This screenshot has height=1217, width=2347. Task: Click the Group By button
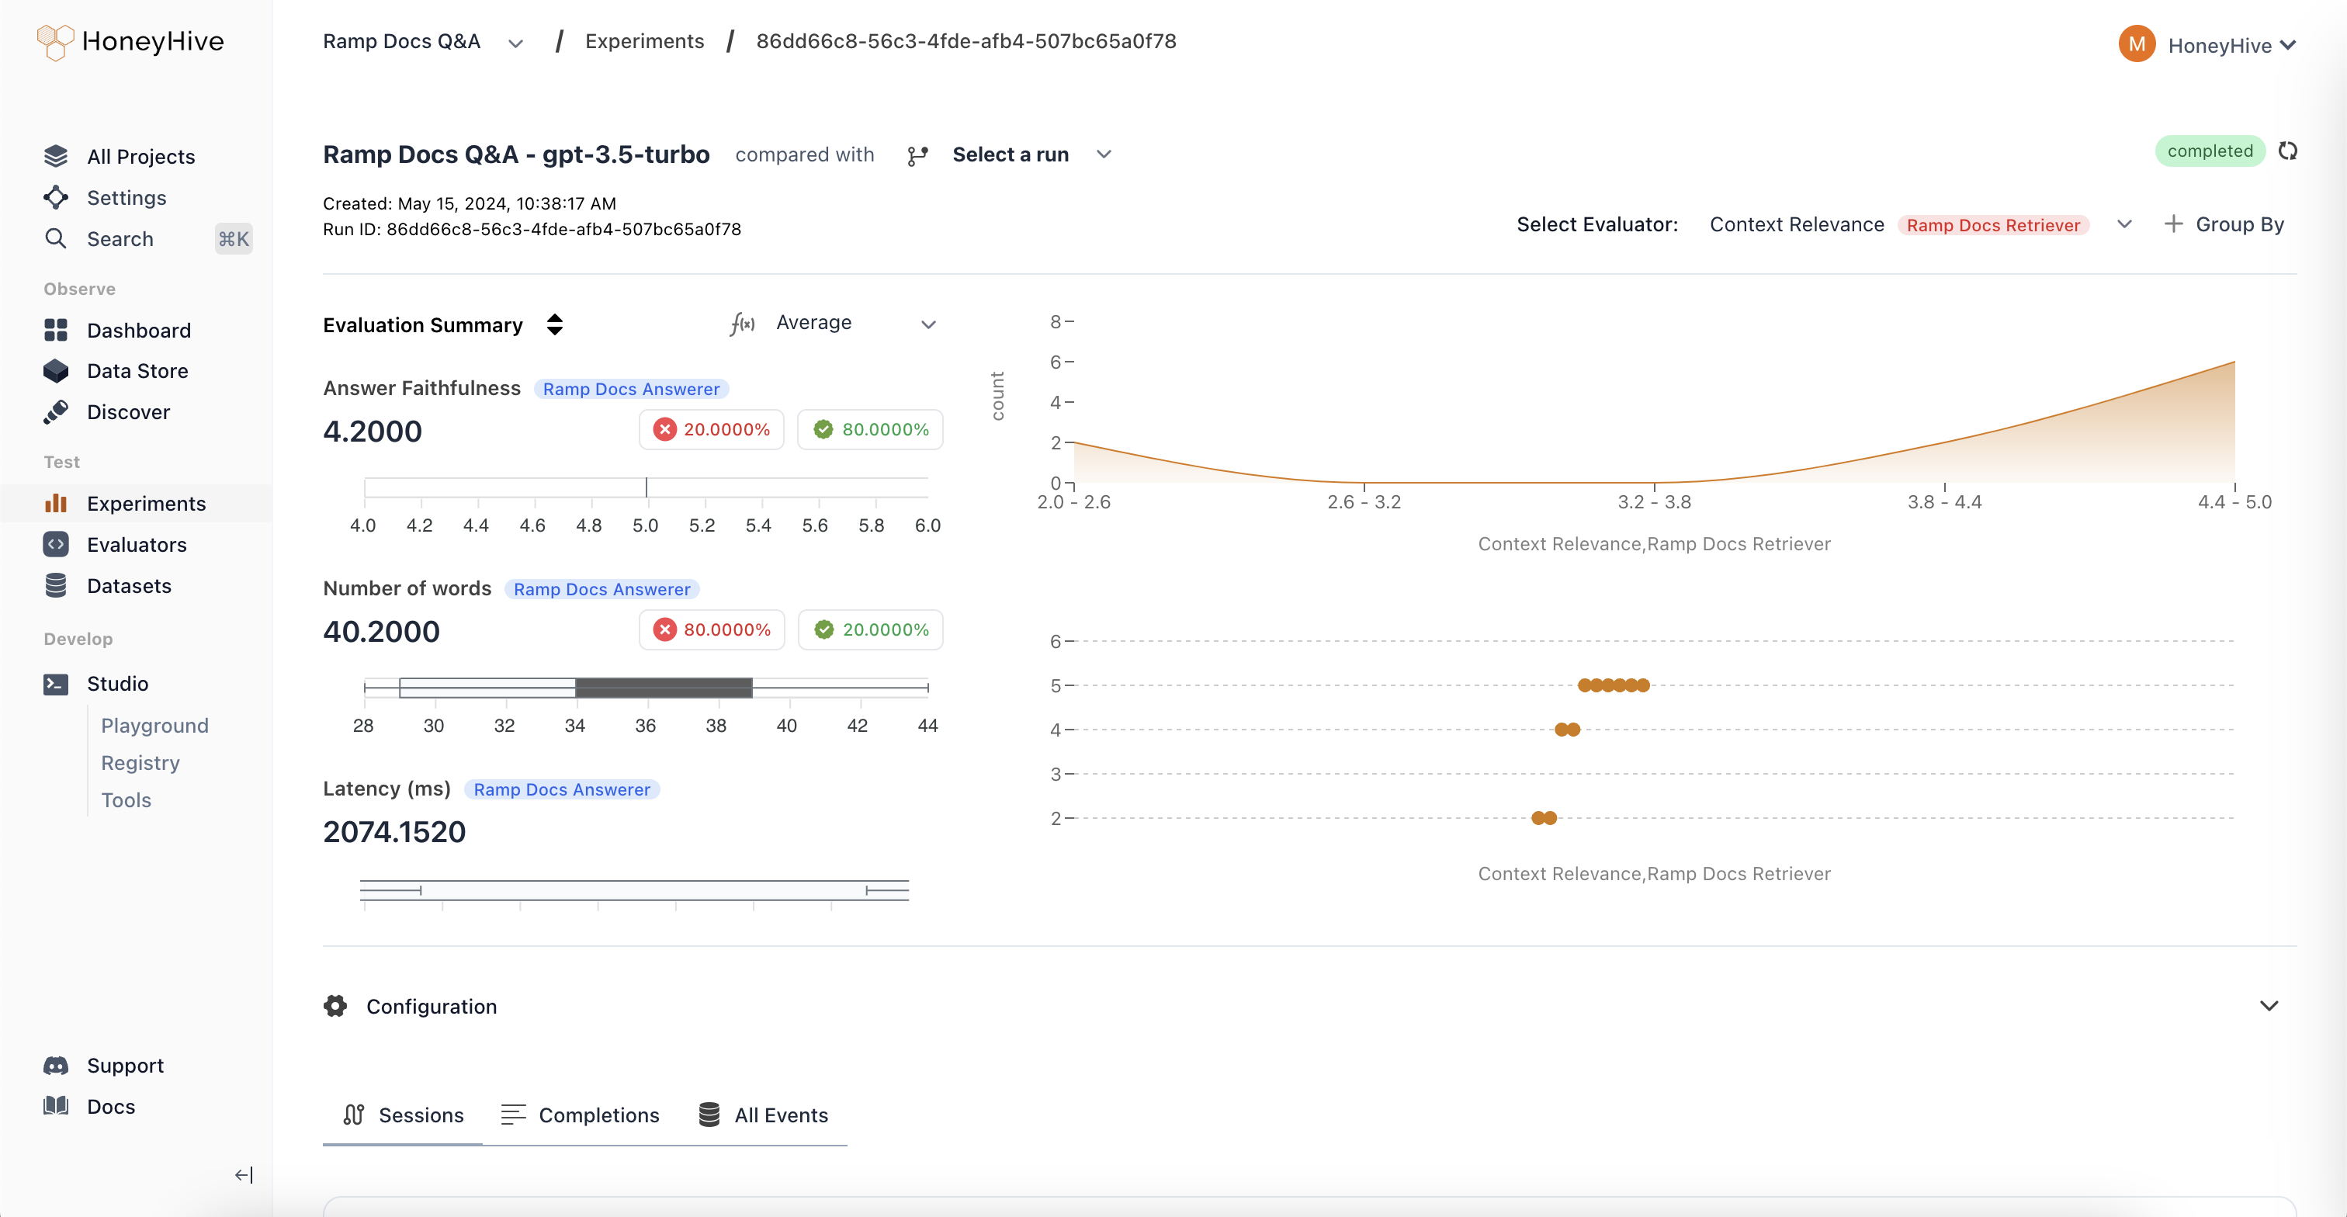point(2224,224)
